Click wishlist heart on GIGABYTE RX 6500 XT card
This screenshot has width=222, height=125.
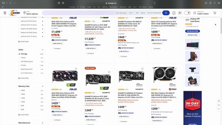(x=142, y=69)
